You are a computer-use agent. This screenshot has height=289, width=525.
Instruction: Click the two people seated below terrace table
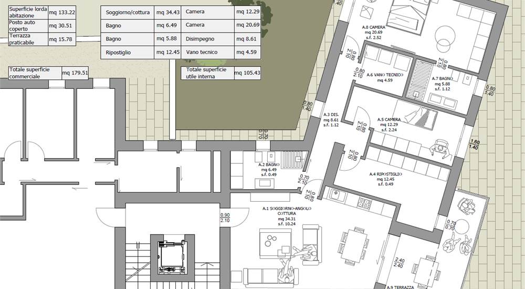(x=458, y=245)
